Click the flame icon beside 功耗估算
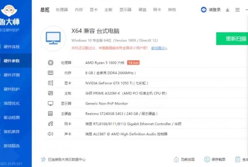 tap(176, 160)
